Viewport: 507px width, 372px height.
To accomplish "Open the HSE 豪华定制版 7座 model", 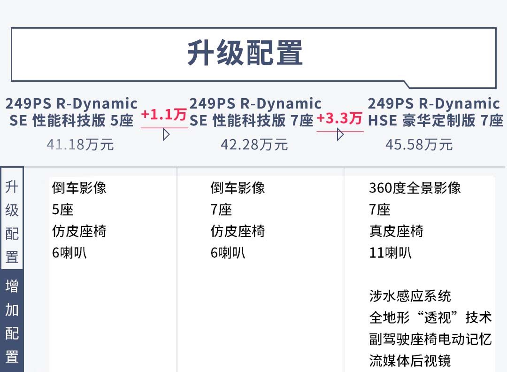I will click(x=435, y=112).
